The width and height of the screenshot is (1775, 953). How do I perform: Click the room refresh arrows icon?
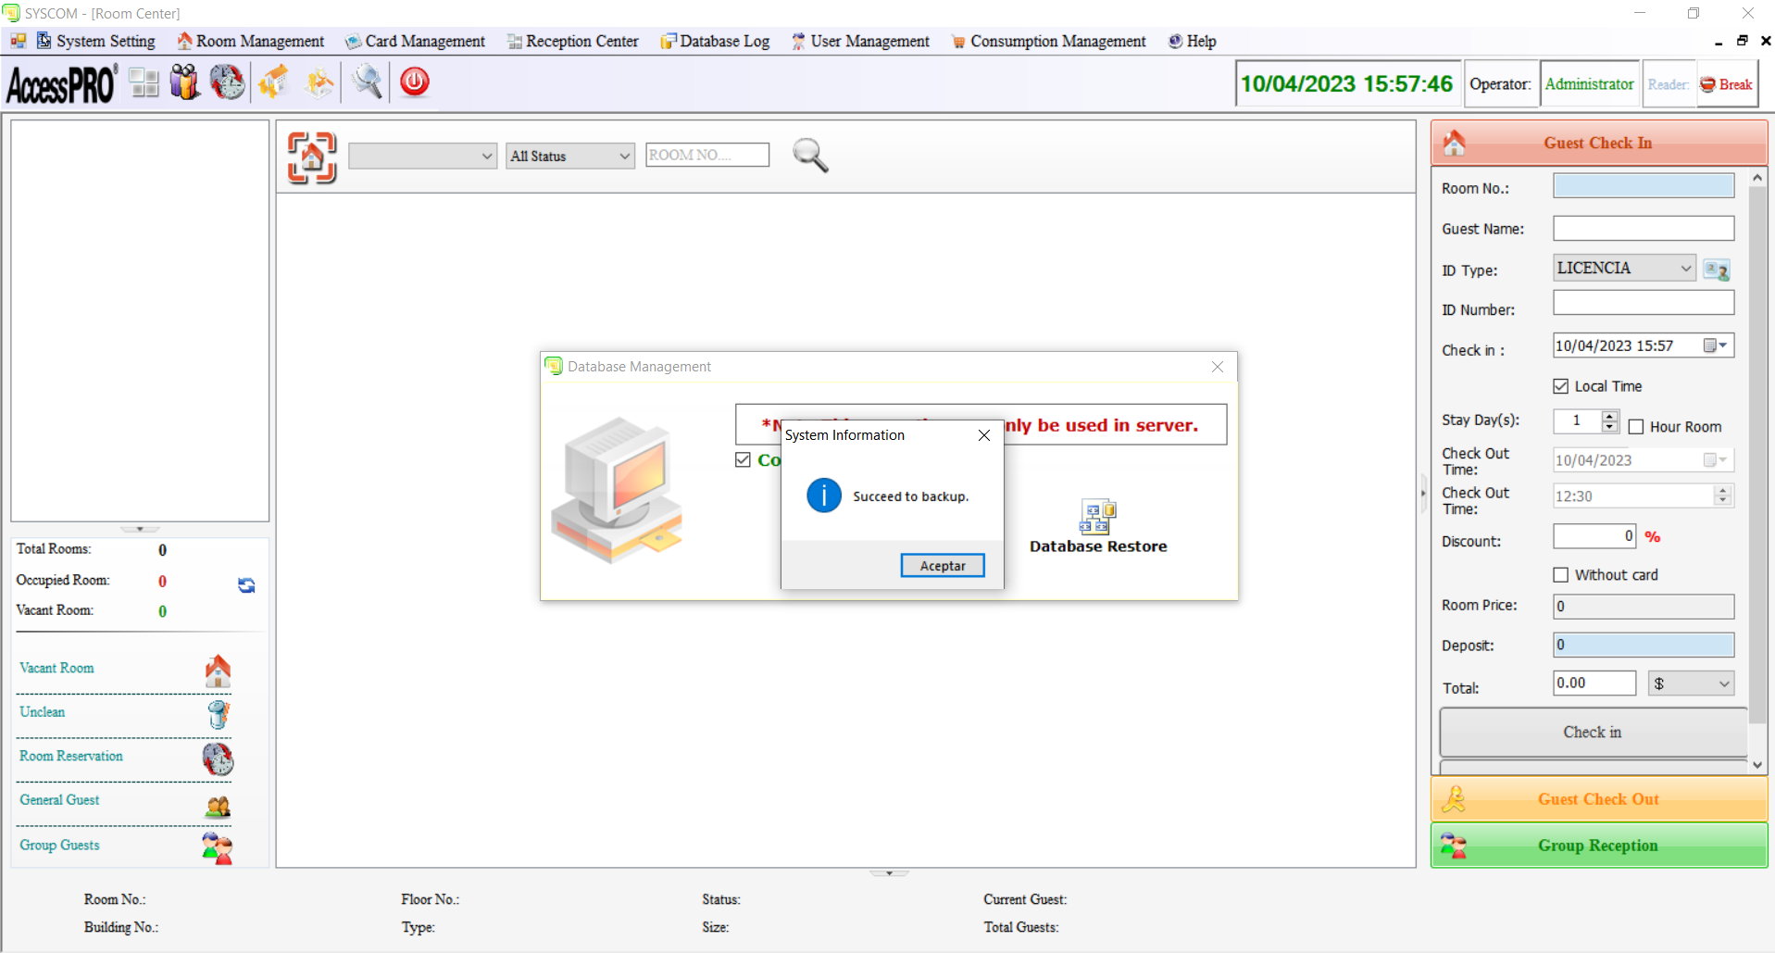pyautogui.click(x=246, y=585)
